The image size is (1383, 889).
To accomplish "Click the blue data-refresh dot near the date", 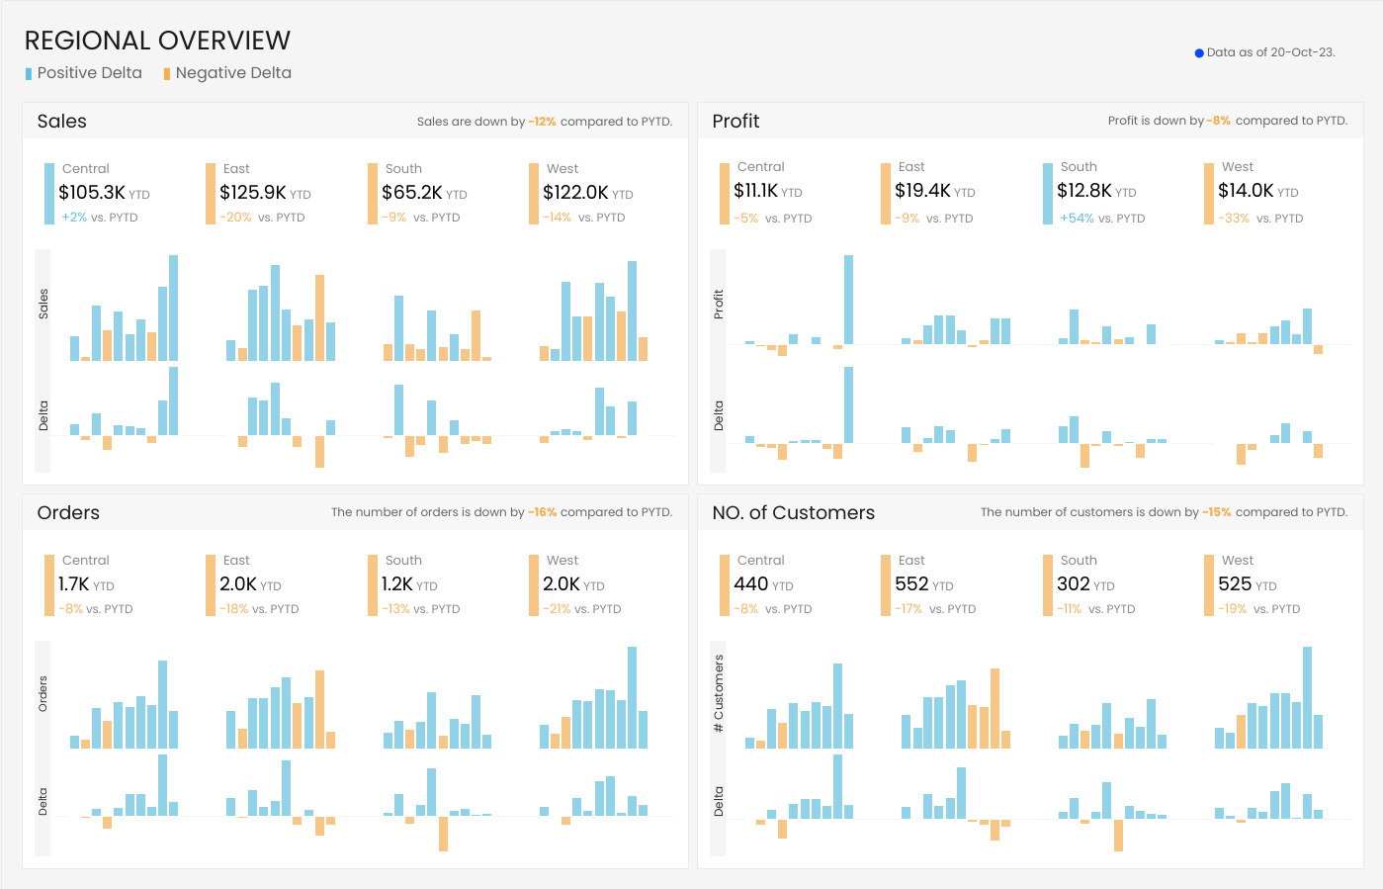I will tap(1199, 51).
